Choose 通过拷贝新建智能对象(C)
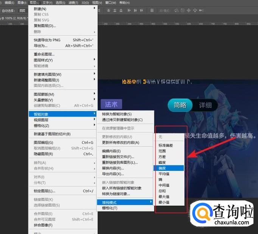 [125, 120]
